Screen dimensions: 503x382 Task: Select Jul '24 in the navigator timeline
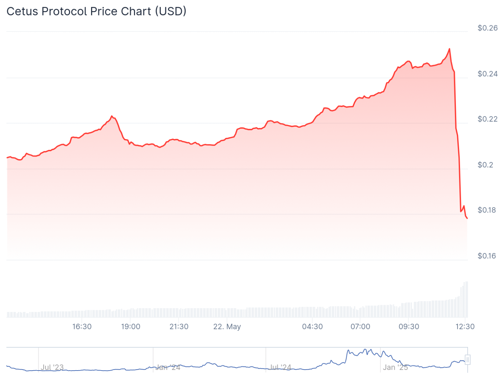pyautogui.click(x=280, y=367)
